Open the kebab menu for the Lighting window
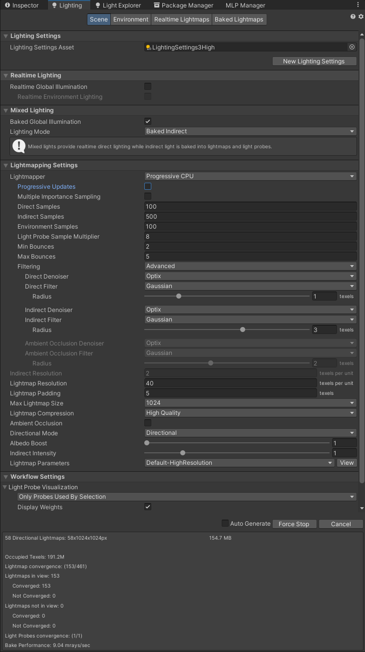 point(358,4)
